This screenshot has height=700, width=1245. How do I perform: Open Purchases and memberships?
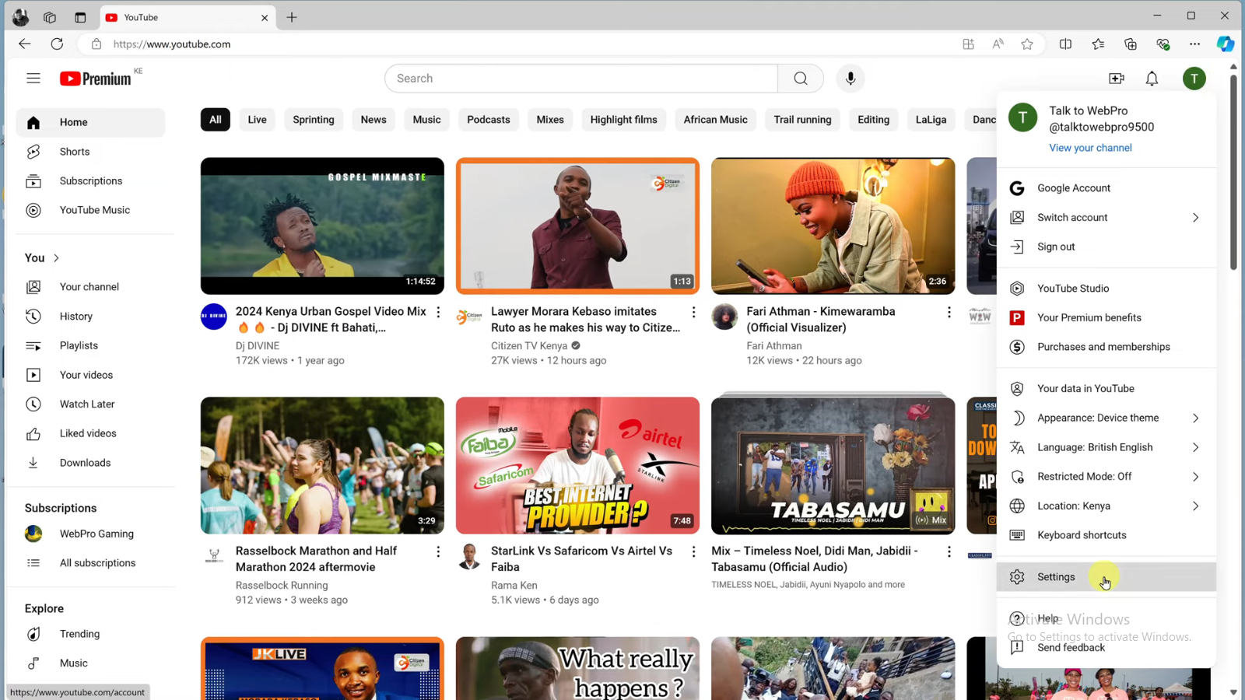tap(1106, 347)
